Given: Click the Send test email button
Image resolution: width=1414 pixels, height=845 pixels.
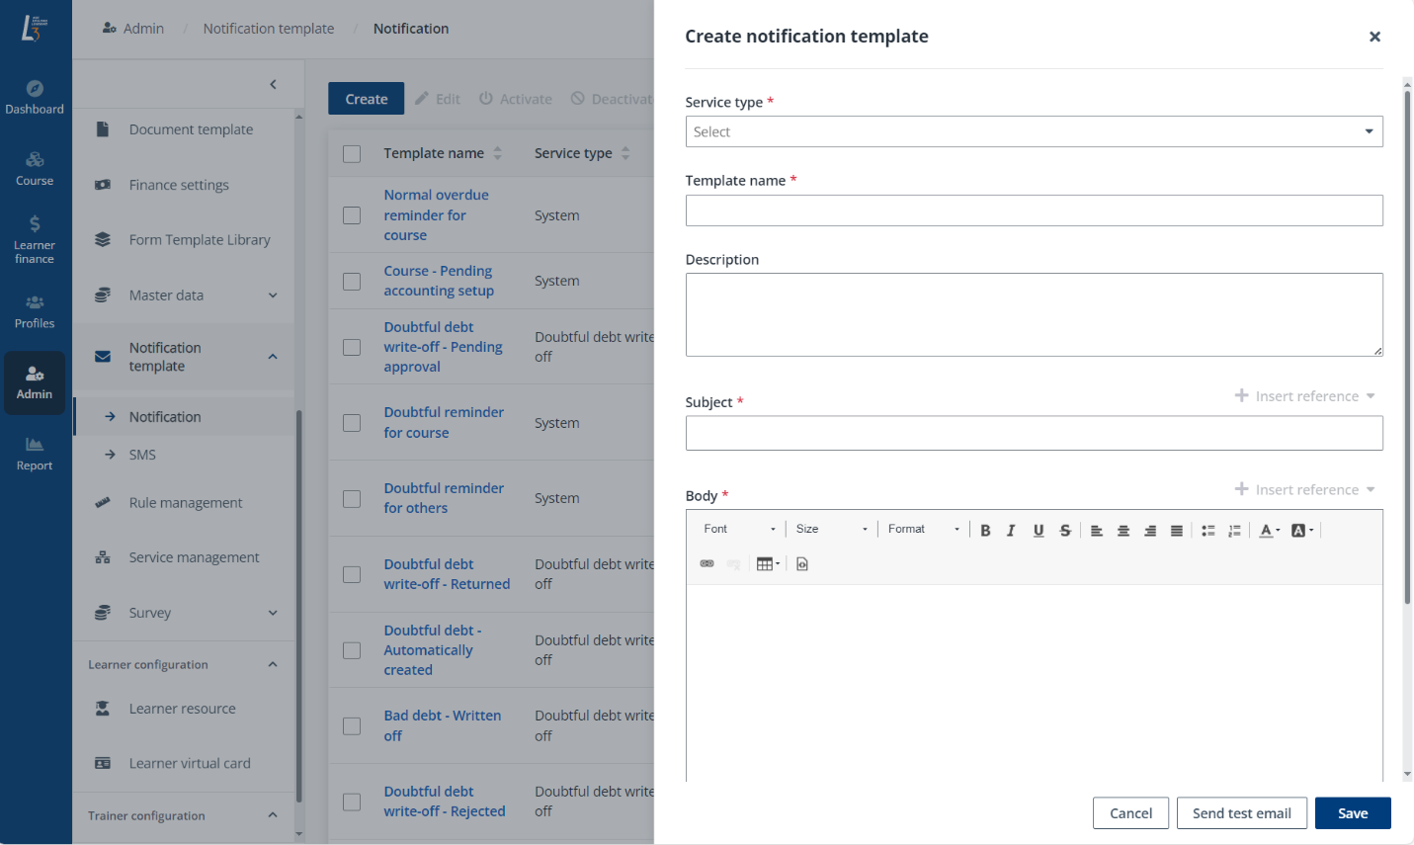Looking at the screenshot, I should [1241, 812].
